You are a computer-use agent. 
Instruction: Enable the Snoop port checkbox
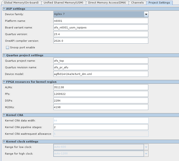coord(8,48)
